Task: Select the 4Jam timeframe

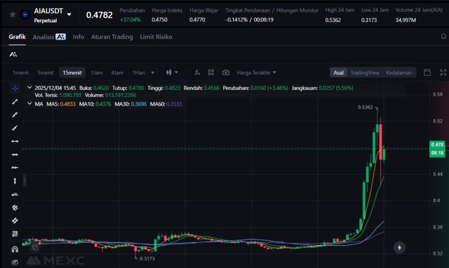Action: 117,72
